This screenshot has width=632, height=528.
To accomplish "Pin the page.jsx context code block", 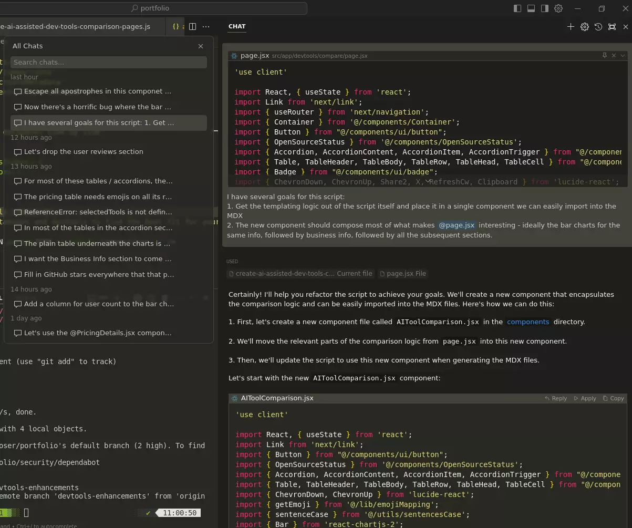I will [605, 55].
